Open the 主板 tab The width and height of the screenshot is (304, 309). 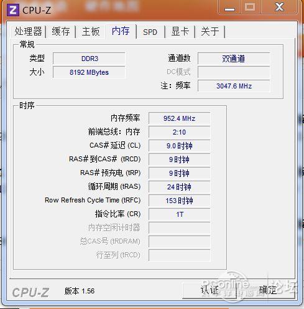coord(91,32)
